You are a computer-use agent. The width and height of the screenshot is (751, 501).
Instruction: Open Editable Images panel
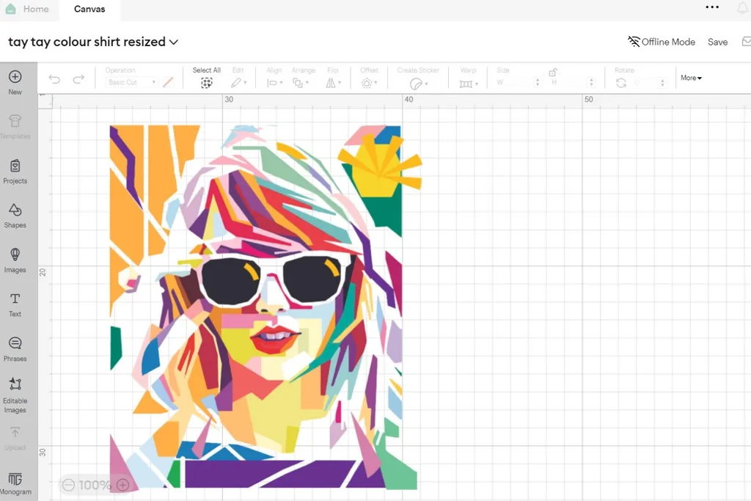coord(15,395)
